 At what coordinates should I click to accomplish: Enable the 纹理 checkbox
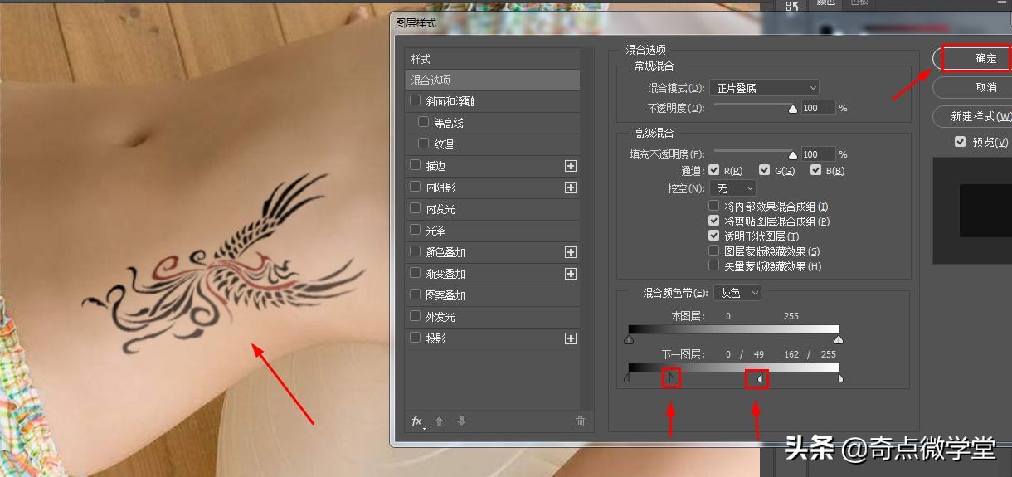tap(424, 144)
